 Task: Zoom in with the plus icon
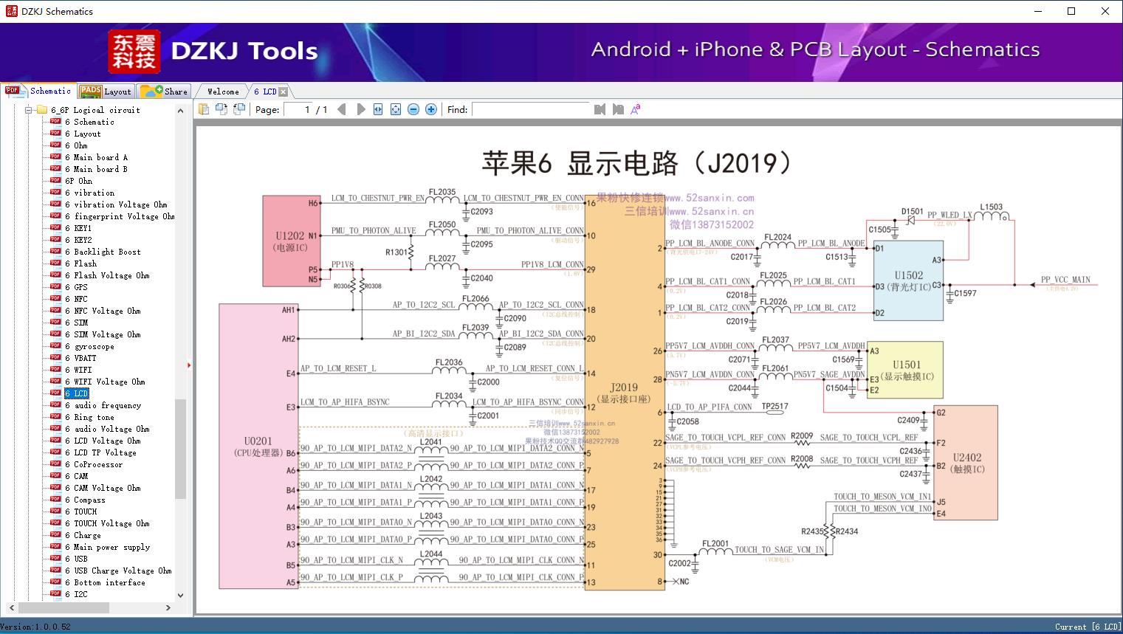coord(431,109)
